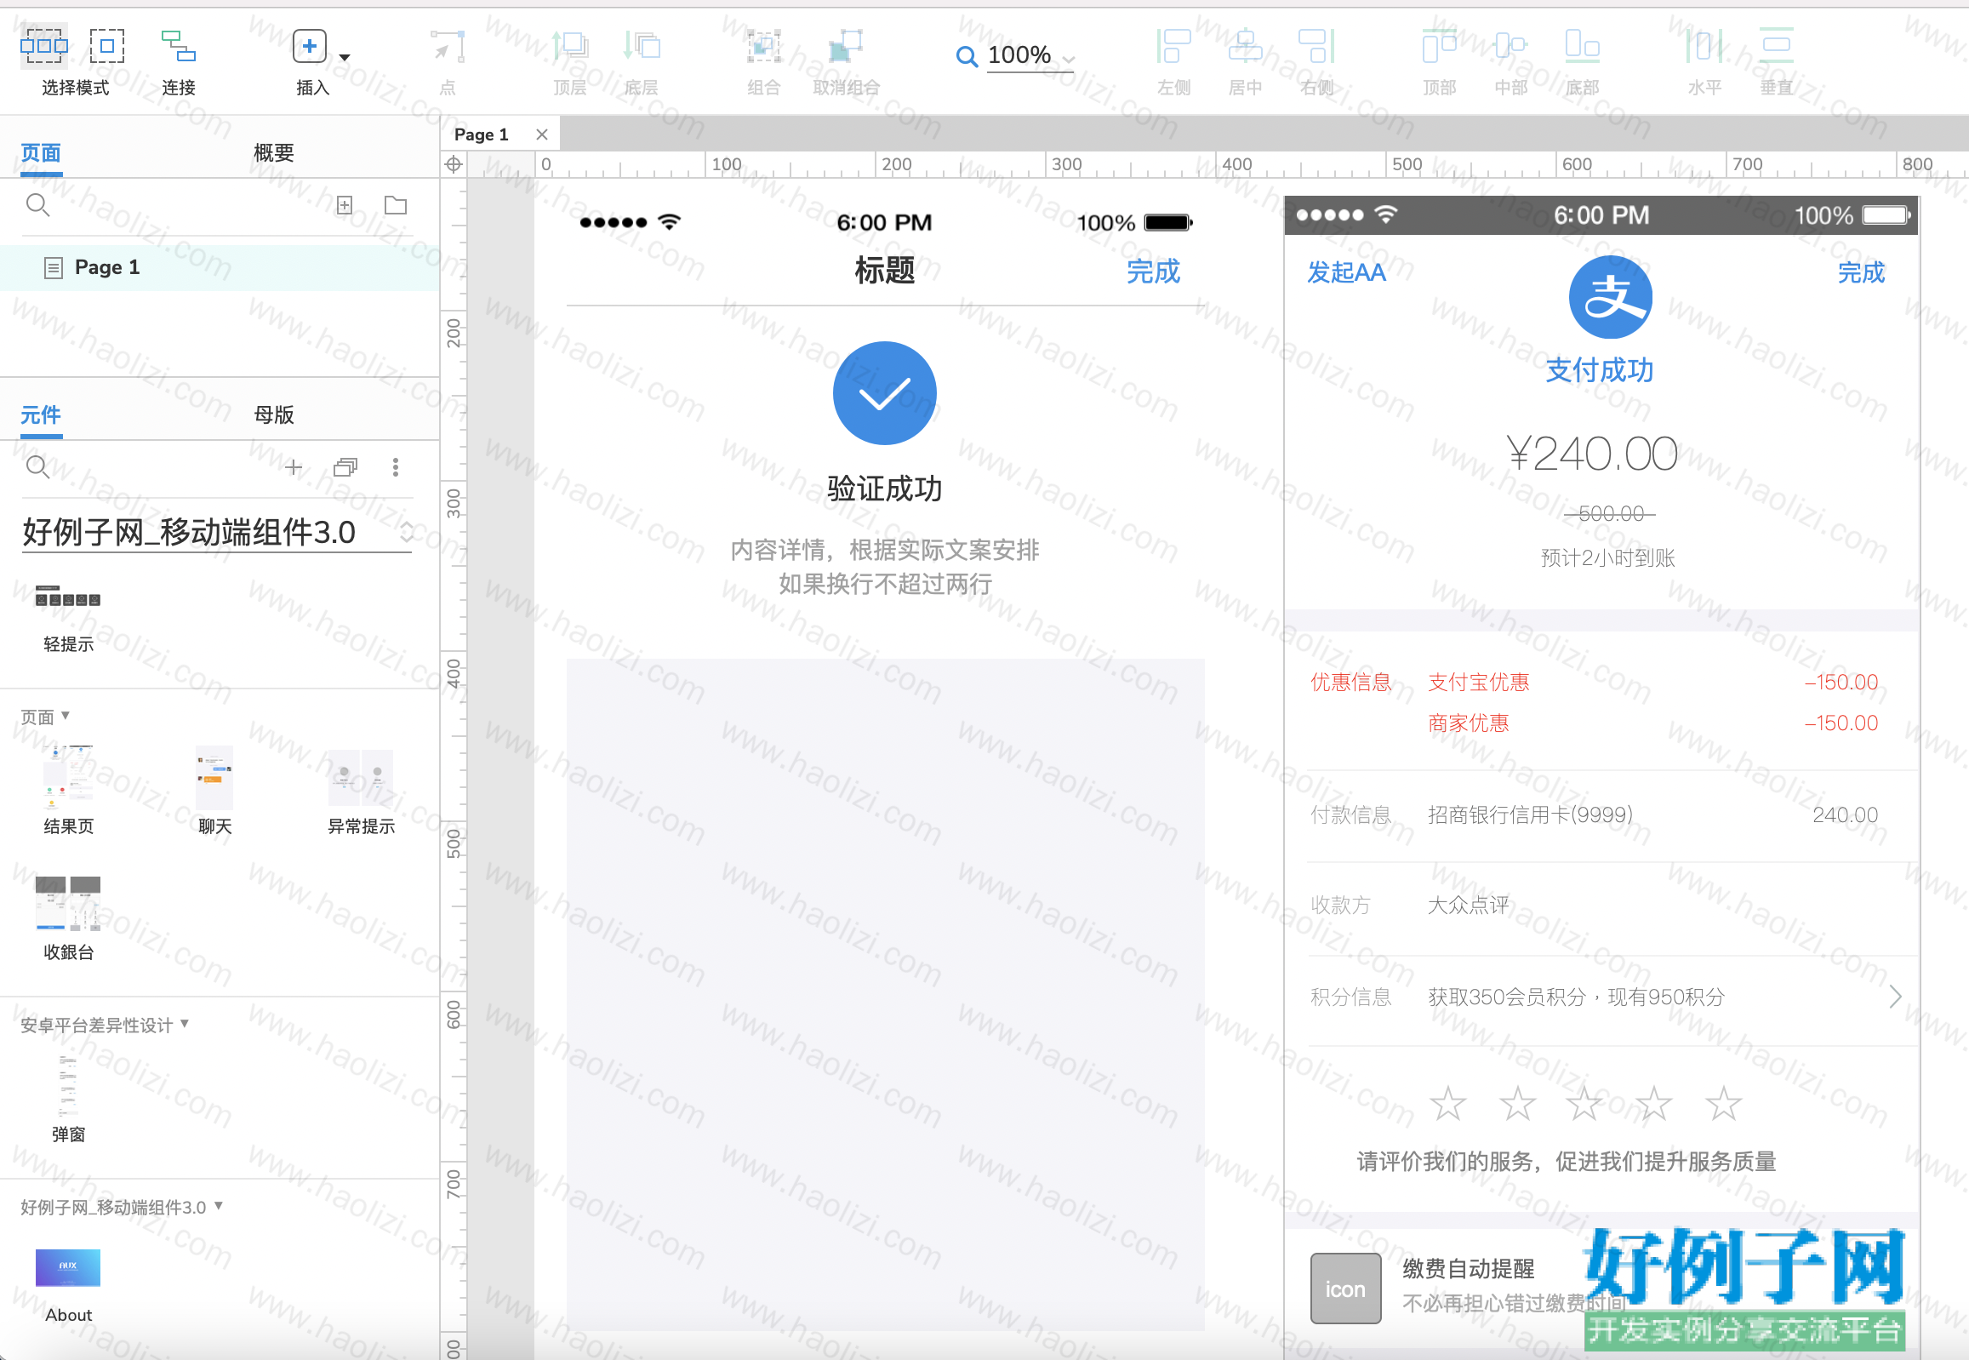
Task: Select the intersected selection mode icon
Action: point(43,46)
